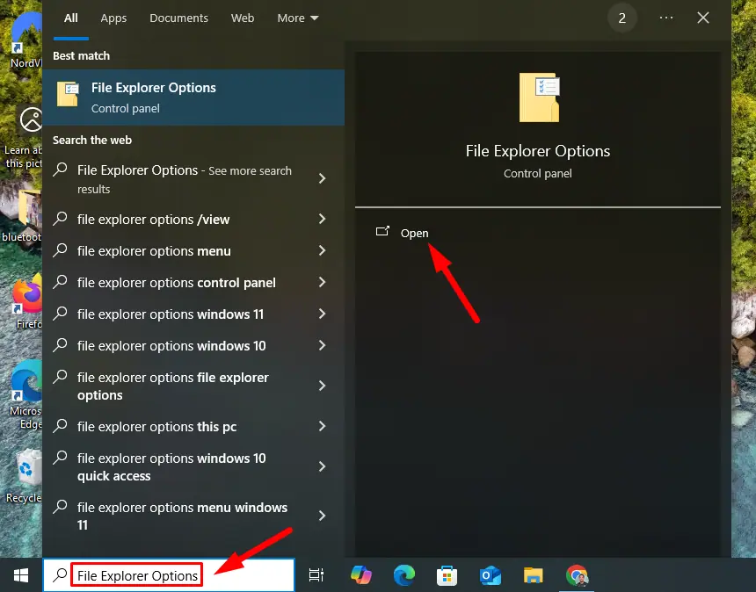756x592 pixels.
Task: Open the Recycle Bin desktop icon
Action: [x=25, y=476]
